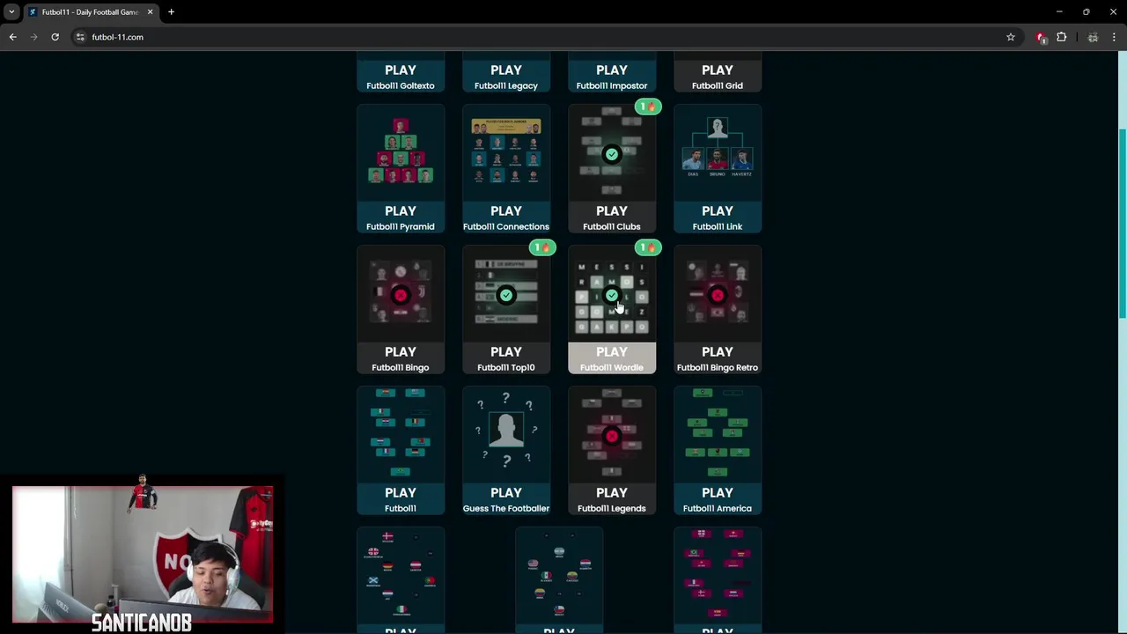Click PLAY under Futbol11 Bingo Retro
Viewport: 1127px width, 634px height.
tap(718, 351)
